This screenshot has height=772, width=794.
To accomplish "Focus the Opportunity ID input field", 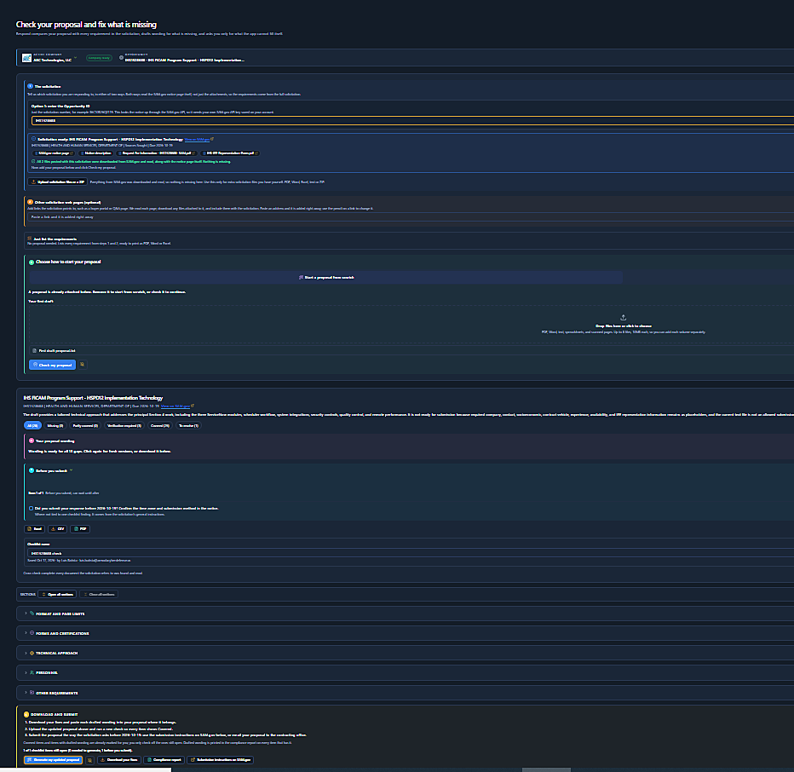I will click(x=412, y=120).
